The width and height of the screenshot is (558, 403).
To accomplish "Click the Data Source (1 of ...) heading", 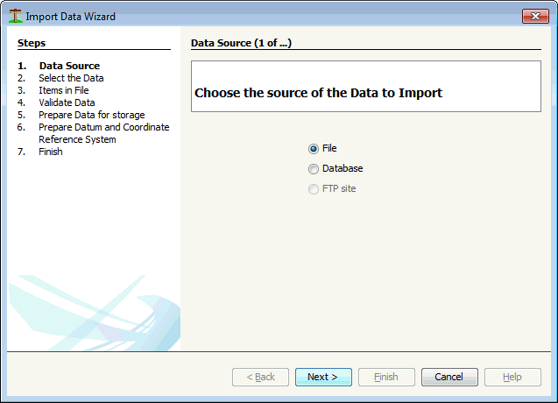I will (x=241, y=43).
